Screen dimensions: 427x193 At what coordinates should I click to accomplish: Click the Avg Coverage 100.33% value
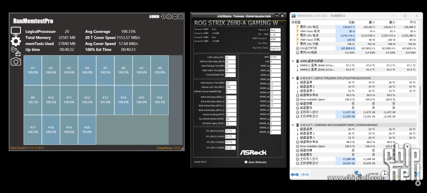click(128, 31)
